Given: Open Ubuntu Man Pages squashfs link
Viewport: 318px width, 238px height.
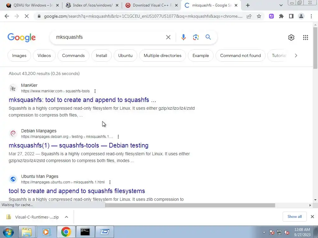Looking at the screenshot, I should coord(77,191).
